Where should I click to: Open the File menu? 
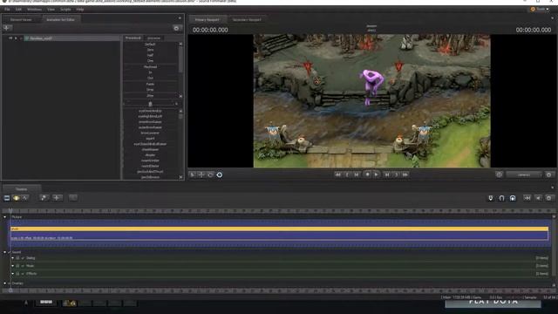tap(7, 9)
